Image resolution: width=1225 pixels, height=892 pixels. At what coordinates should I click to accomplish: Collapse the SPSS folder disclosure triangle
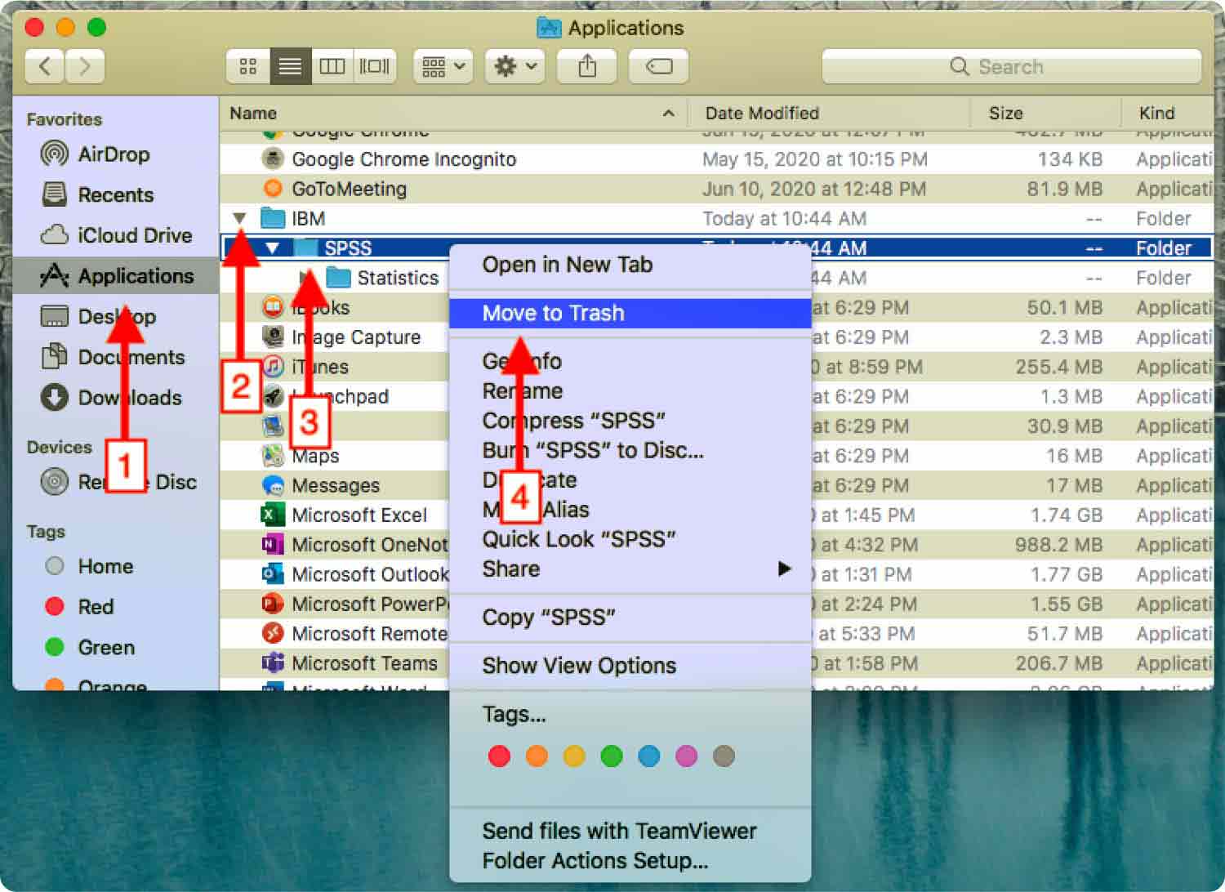tap(273, 248)
